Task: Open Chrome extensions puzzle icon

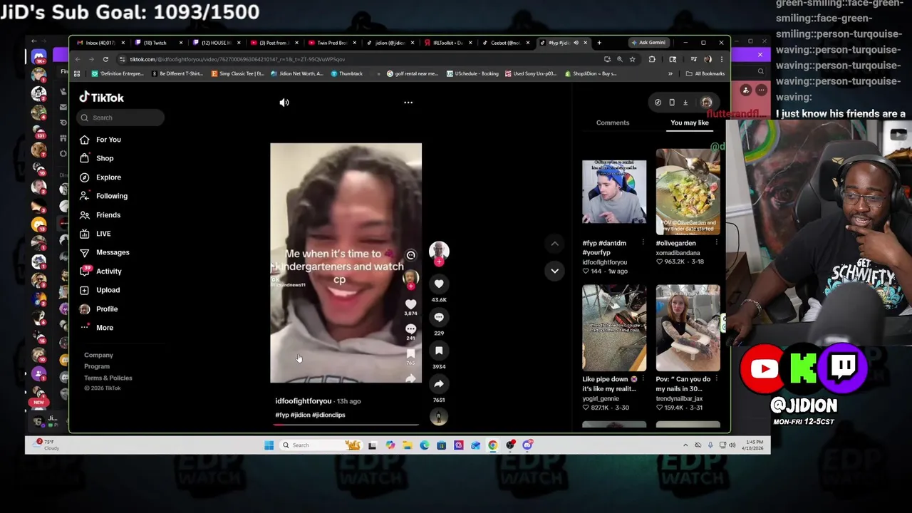Action: [652, 59]
